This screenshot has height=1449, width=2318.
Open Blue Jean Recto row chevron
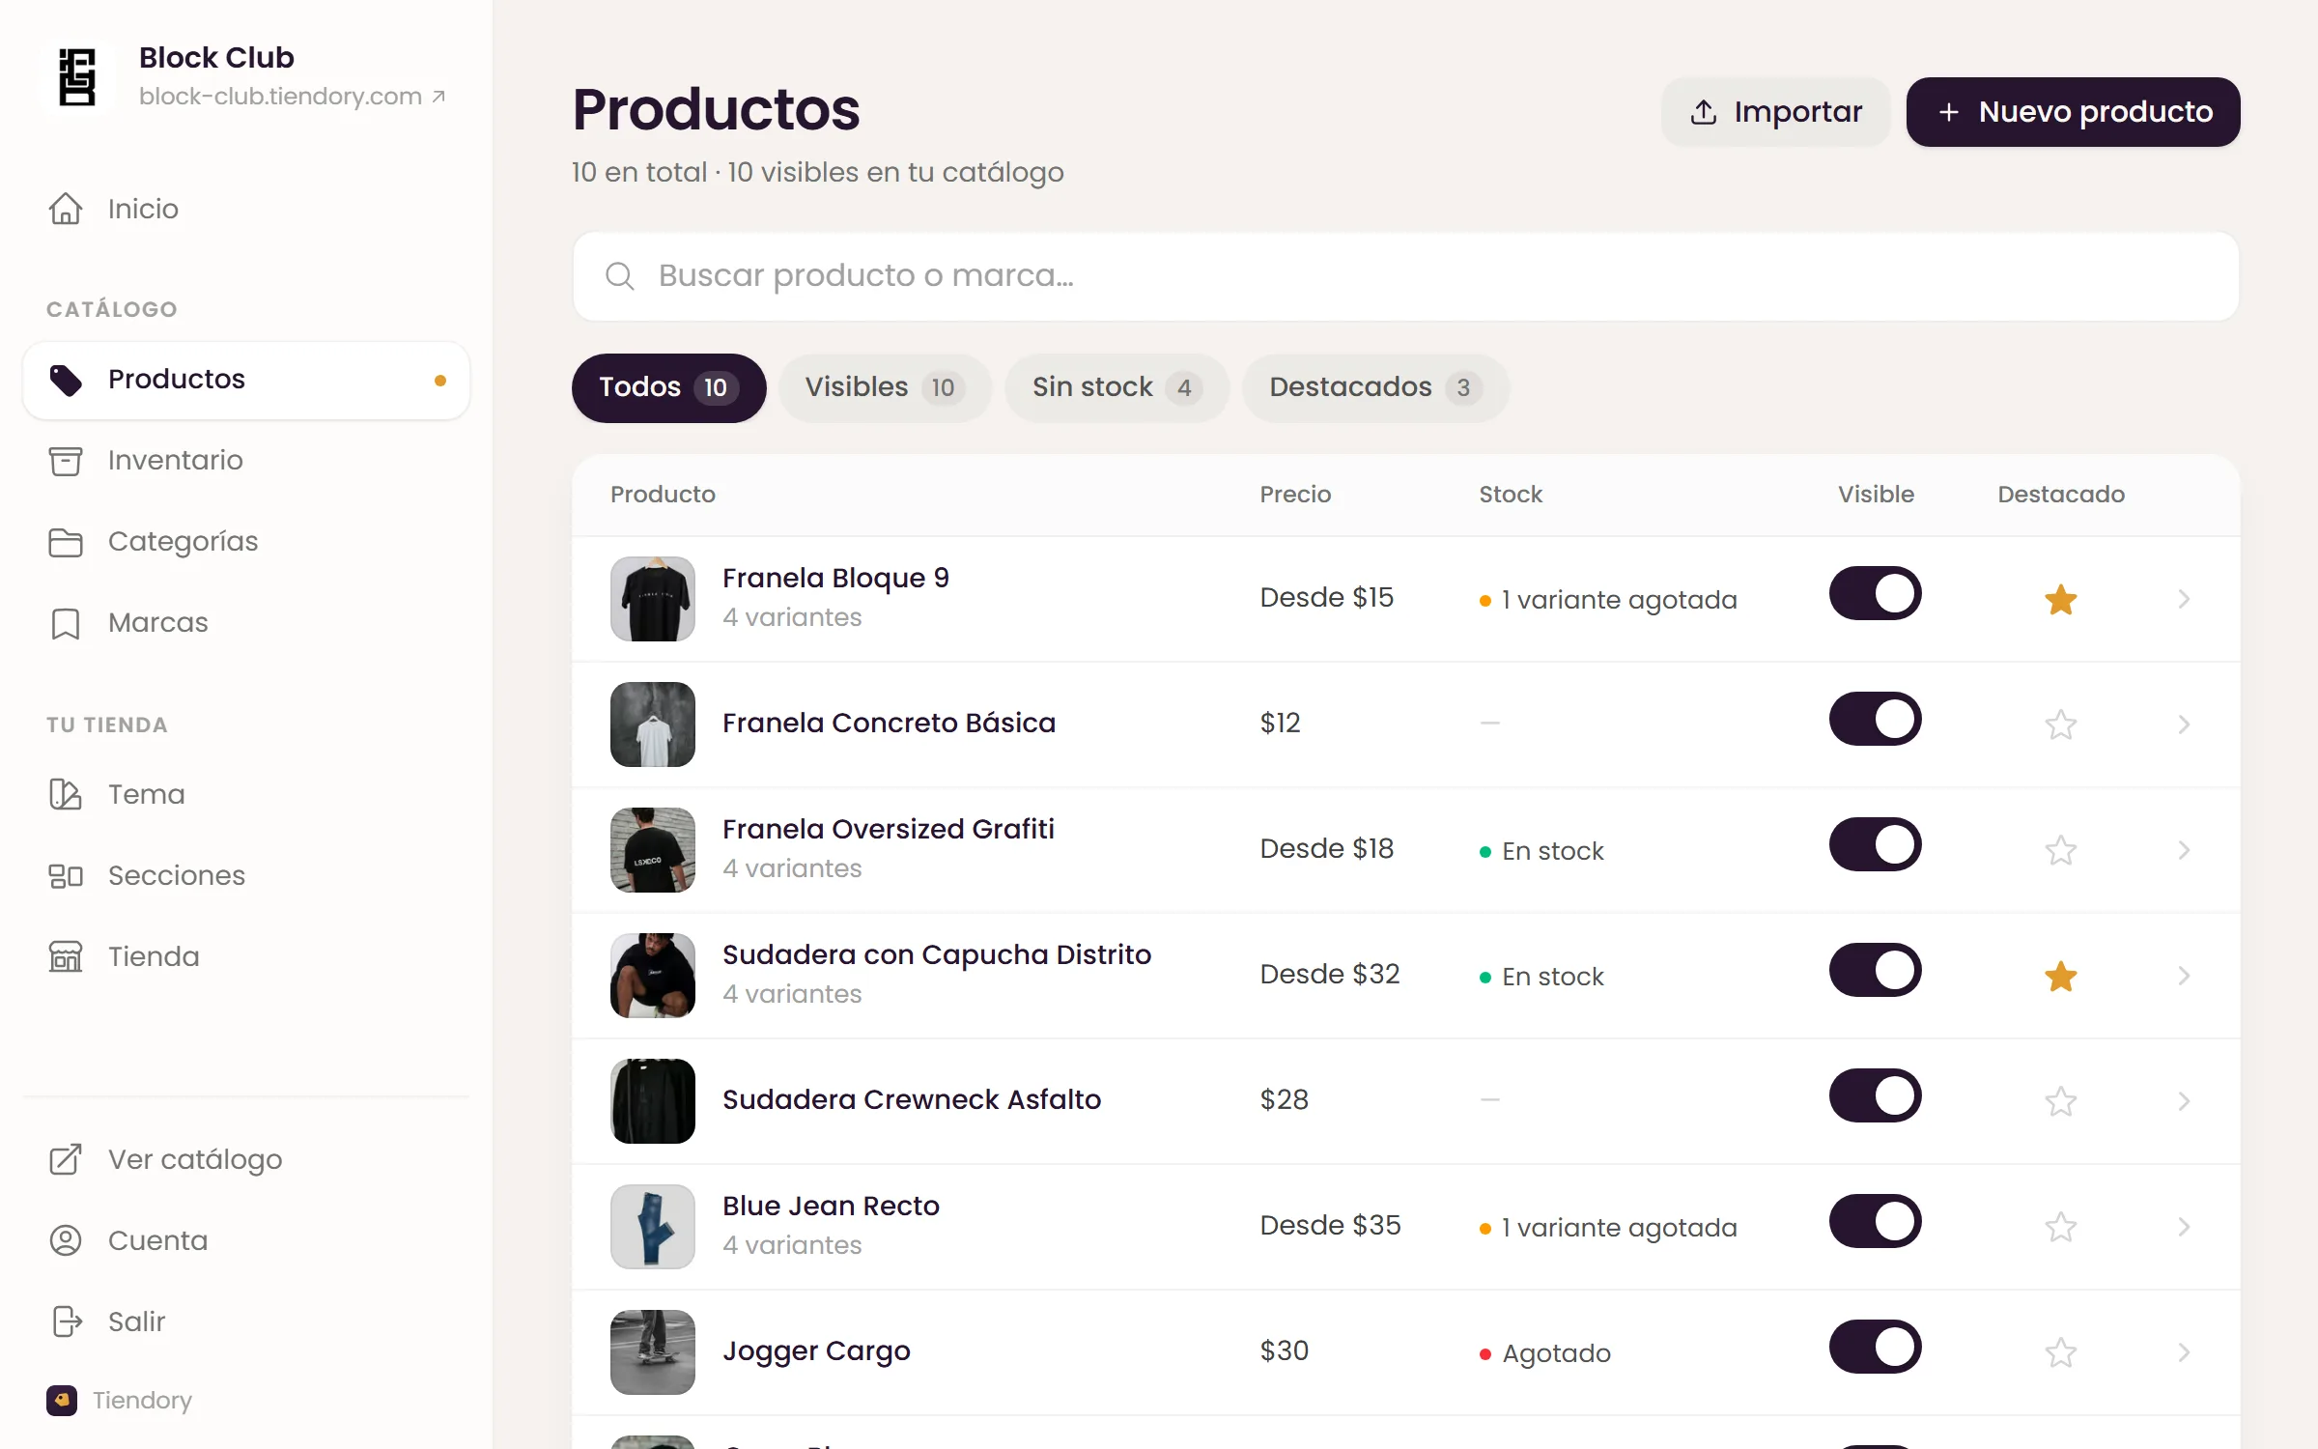pyautogui.click(x=2184, y=1227)
